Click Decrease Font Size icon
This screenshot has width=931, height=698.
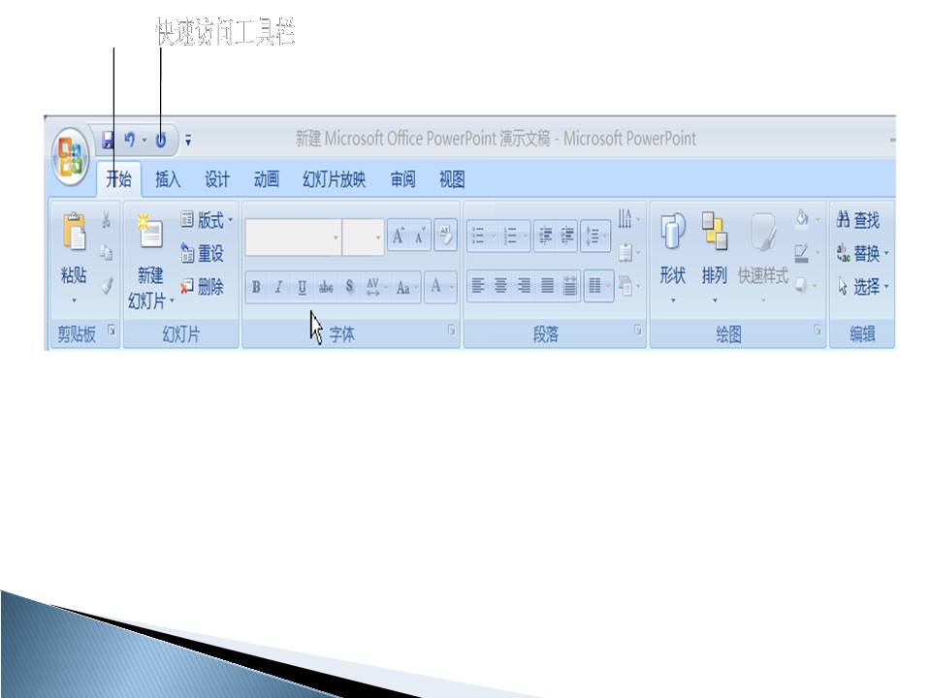(420, 237)
